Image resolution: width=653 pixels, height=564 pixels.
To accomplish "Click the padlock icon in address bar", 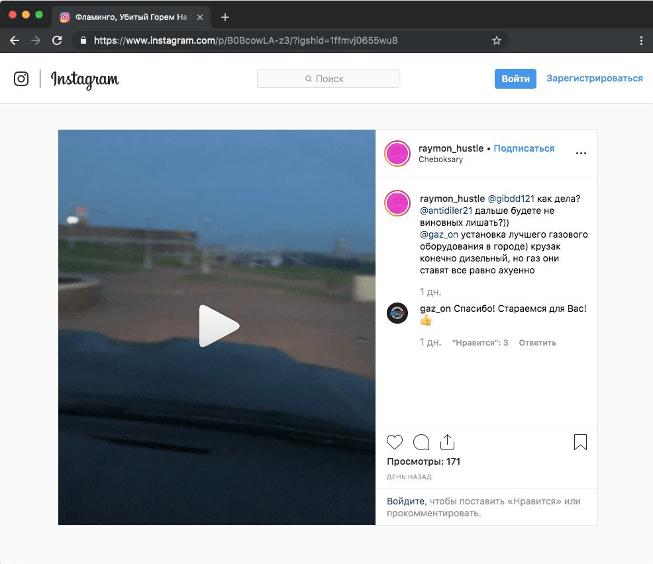I will tap(83, 40).
